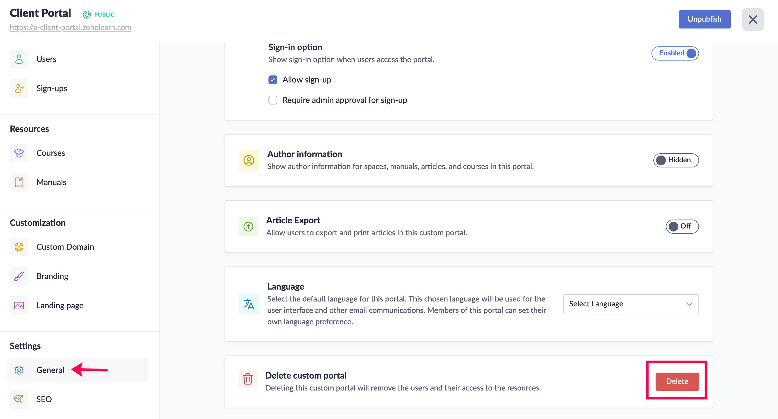Screen dimensions: 778x419
Task: Turn on the Article Export toggle
Action: [x=682, y=226]
